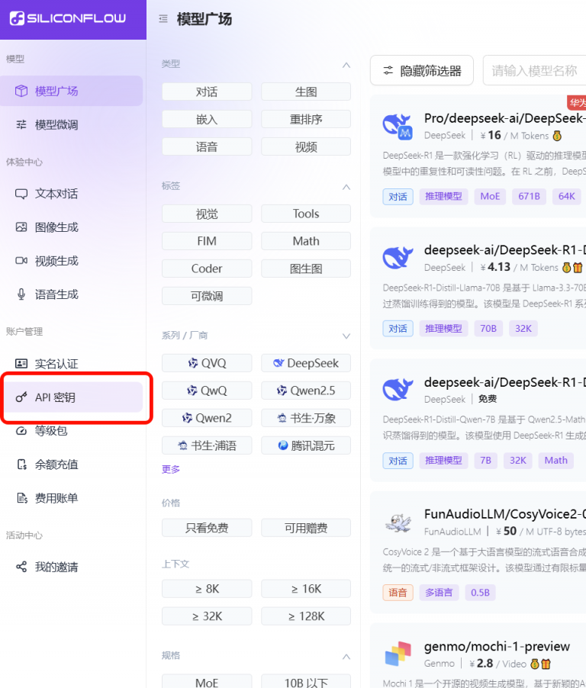Screen dimensions: 586x688
Task: Click the 文本对话 chat bubble icon
Action: (21, 194)
